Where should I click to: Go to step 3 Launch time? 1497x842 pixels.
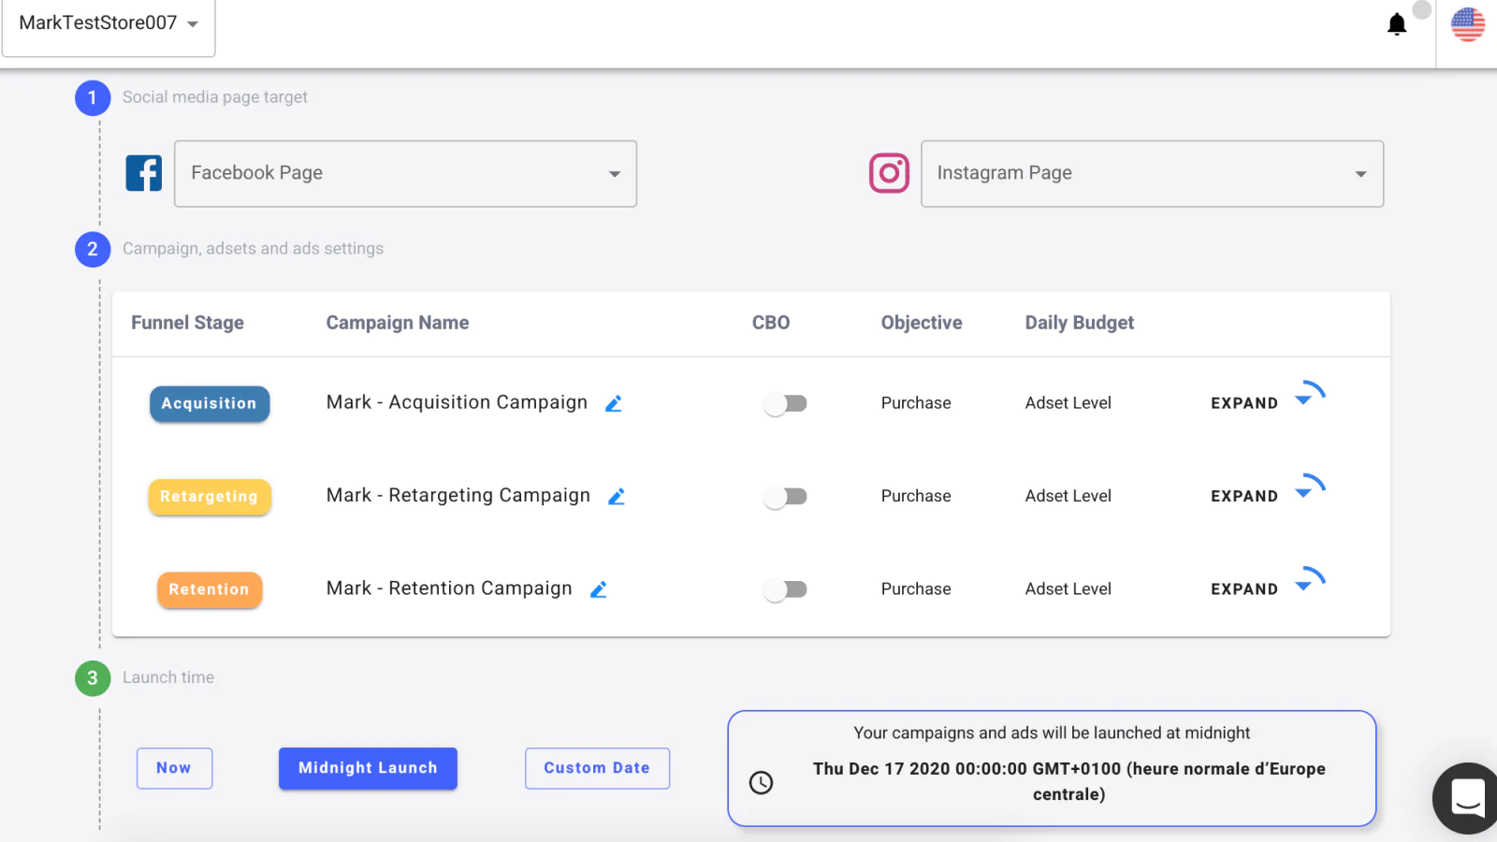click(x=93, y=678)
